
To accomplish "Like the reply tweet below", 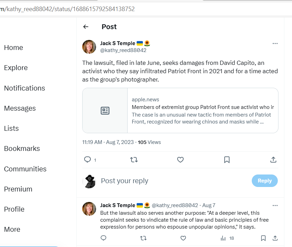I will 183,238.
